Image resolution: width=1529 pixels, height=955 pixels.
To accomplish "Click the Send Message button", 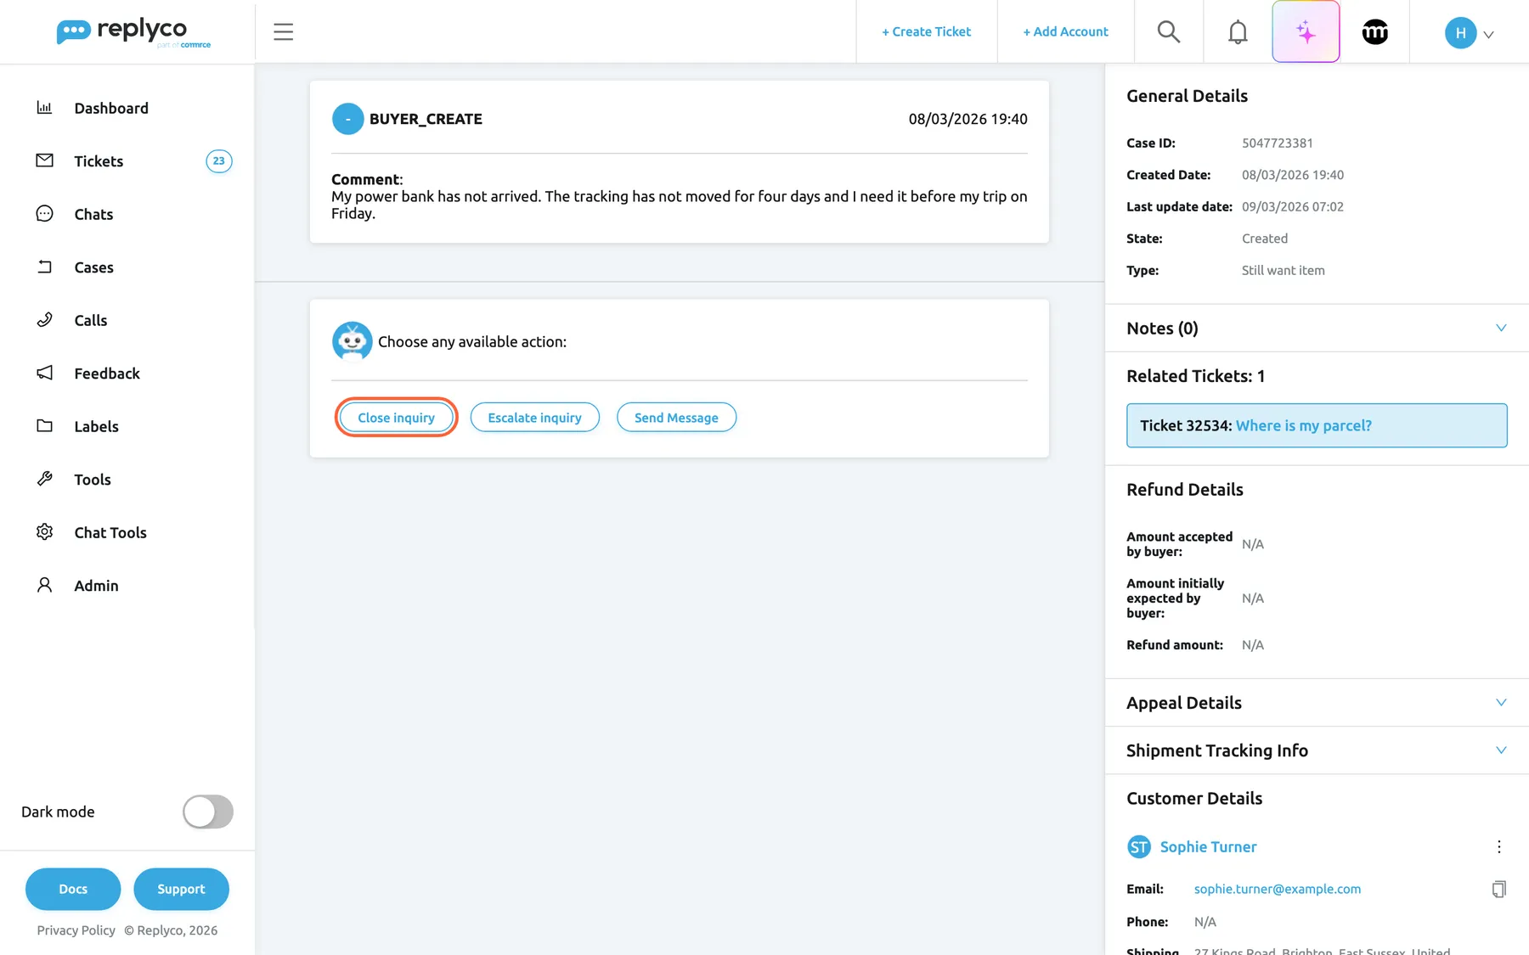I will coord(676,418).
